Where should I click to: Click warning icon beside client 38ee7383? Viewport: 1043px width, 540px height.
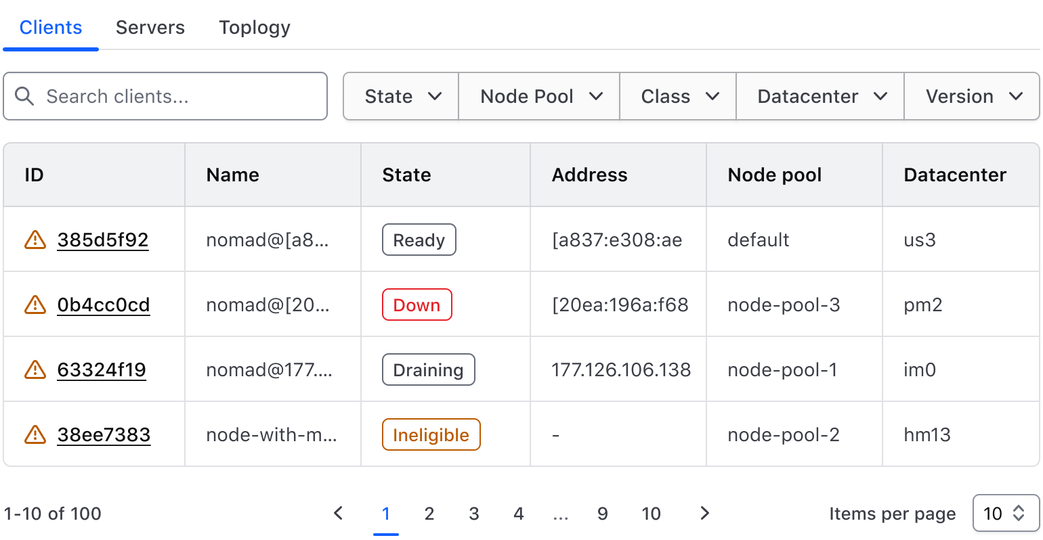tap(35, 434)
